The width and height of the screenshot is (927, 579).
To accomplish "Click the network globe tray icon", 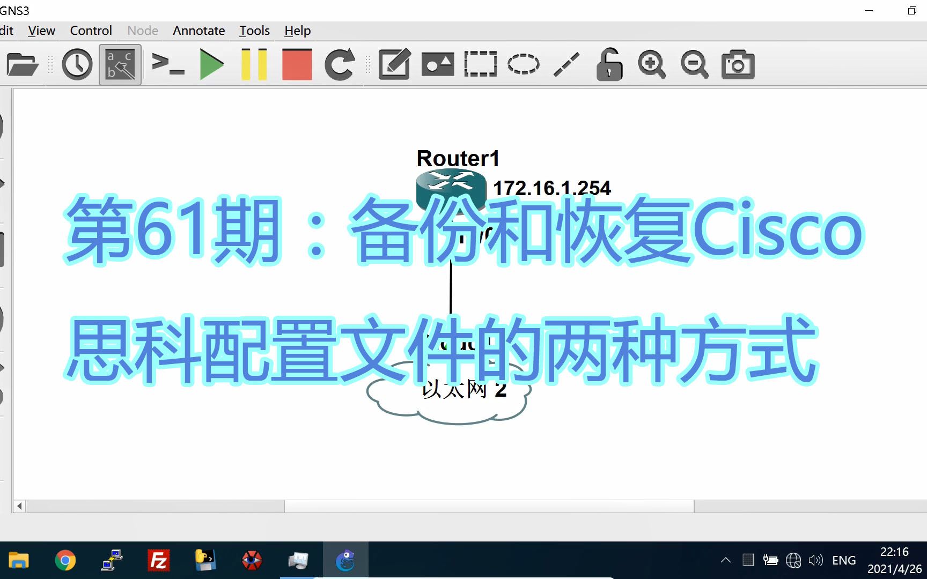I will click(793, 561).
